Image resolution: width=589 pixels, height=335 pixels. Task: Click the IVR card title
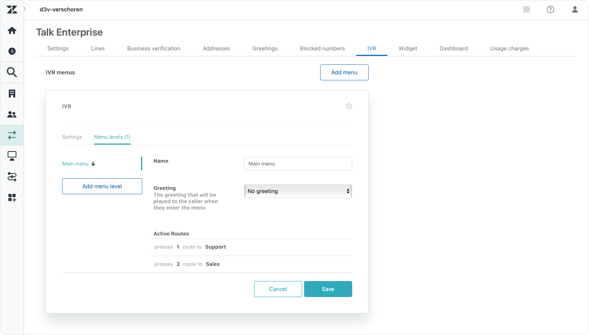point(67,106)
